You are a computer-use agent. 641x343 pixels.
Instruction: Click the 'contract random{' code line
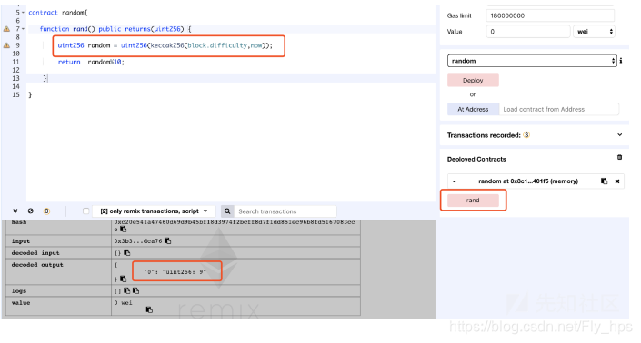tap(57, 13)
